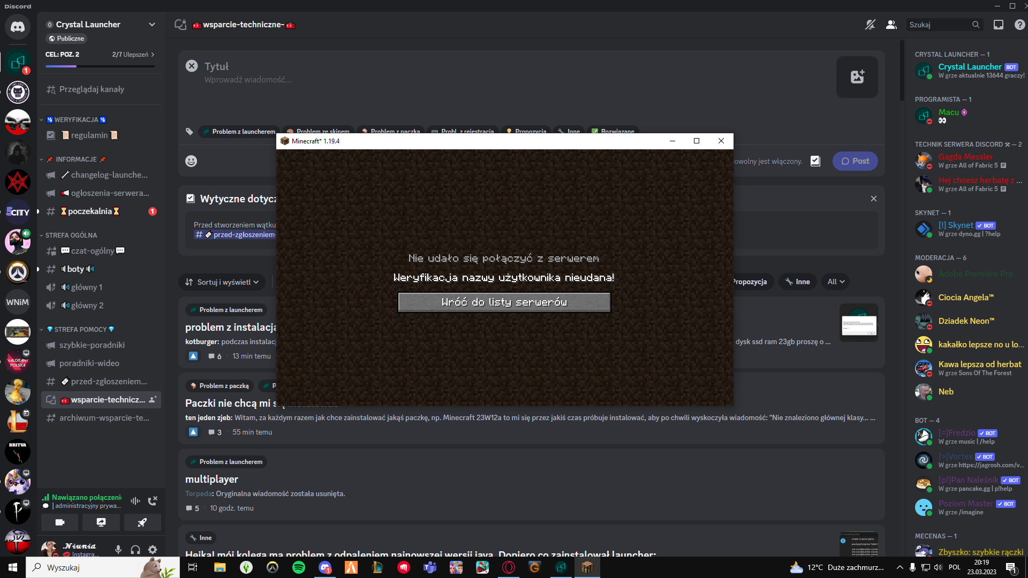Screen dimensions: 1028x578
Task: Open Sortuj i wyświetl dropdown
Action: (x=222, y=282)
